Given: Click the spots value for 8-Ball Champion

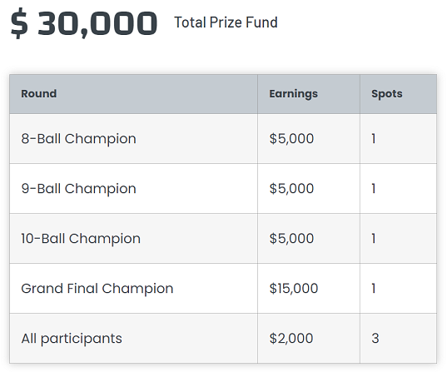Looking at the screenshot, I should pyautogui.click(x=374, y=139).
